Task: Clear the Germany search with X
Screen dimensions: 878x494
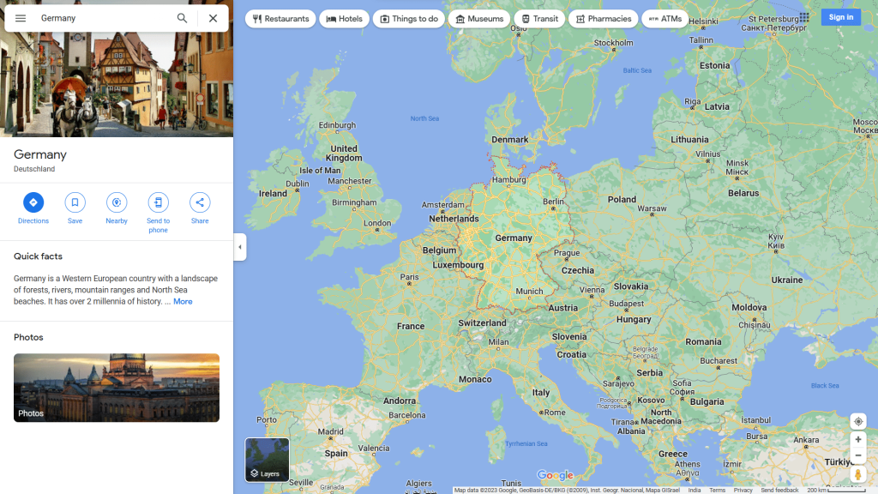Action: [x=213, y=18]
